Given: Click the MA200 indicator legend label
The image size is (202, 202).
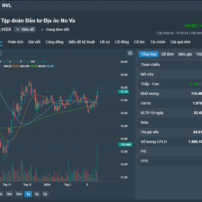Looking at the screenshot, I should point(25,66).
